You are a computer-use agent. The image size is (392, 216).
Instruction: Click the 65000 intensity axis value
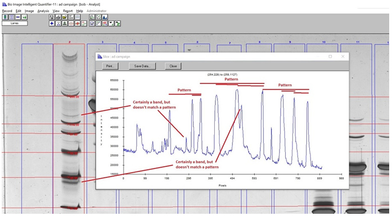pos(114,80)
